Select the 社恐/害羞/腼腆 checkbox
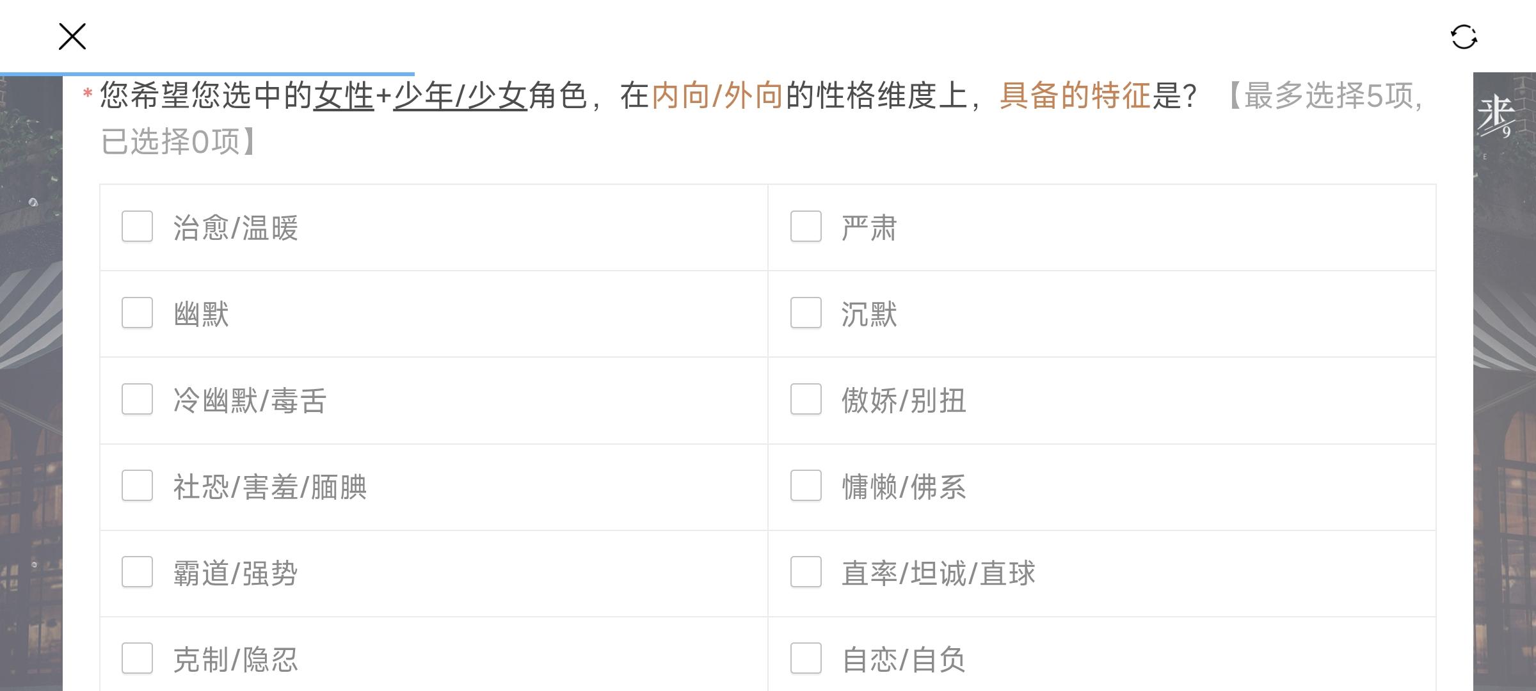Viewport: 1536px width, 691px height. point(137,486)
